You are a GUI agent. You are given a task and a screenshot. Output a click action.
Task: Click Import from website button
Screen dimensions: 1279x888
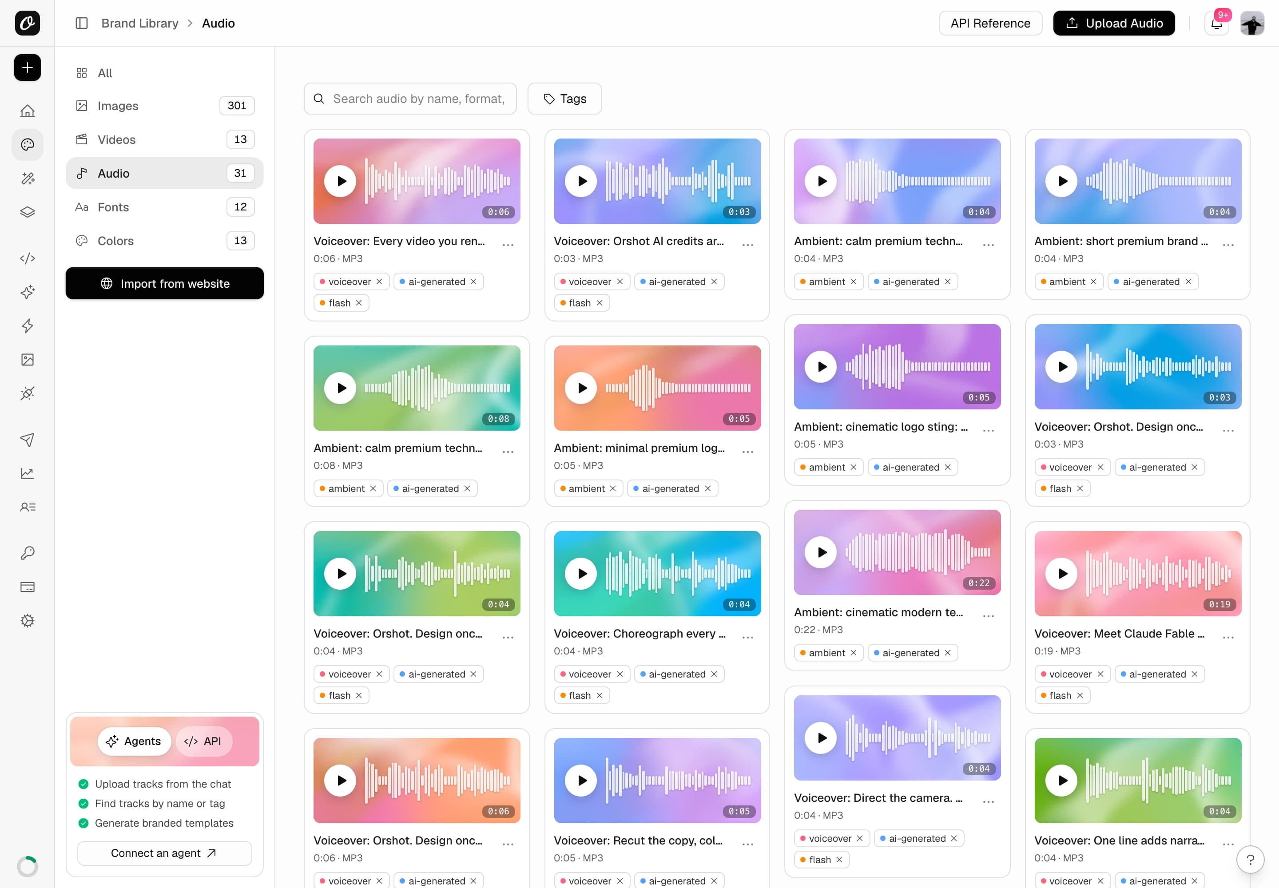165,283
